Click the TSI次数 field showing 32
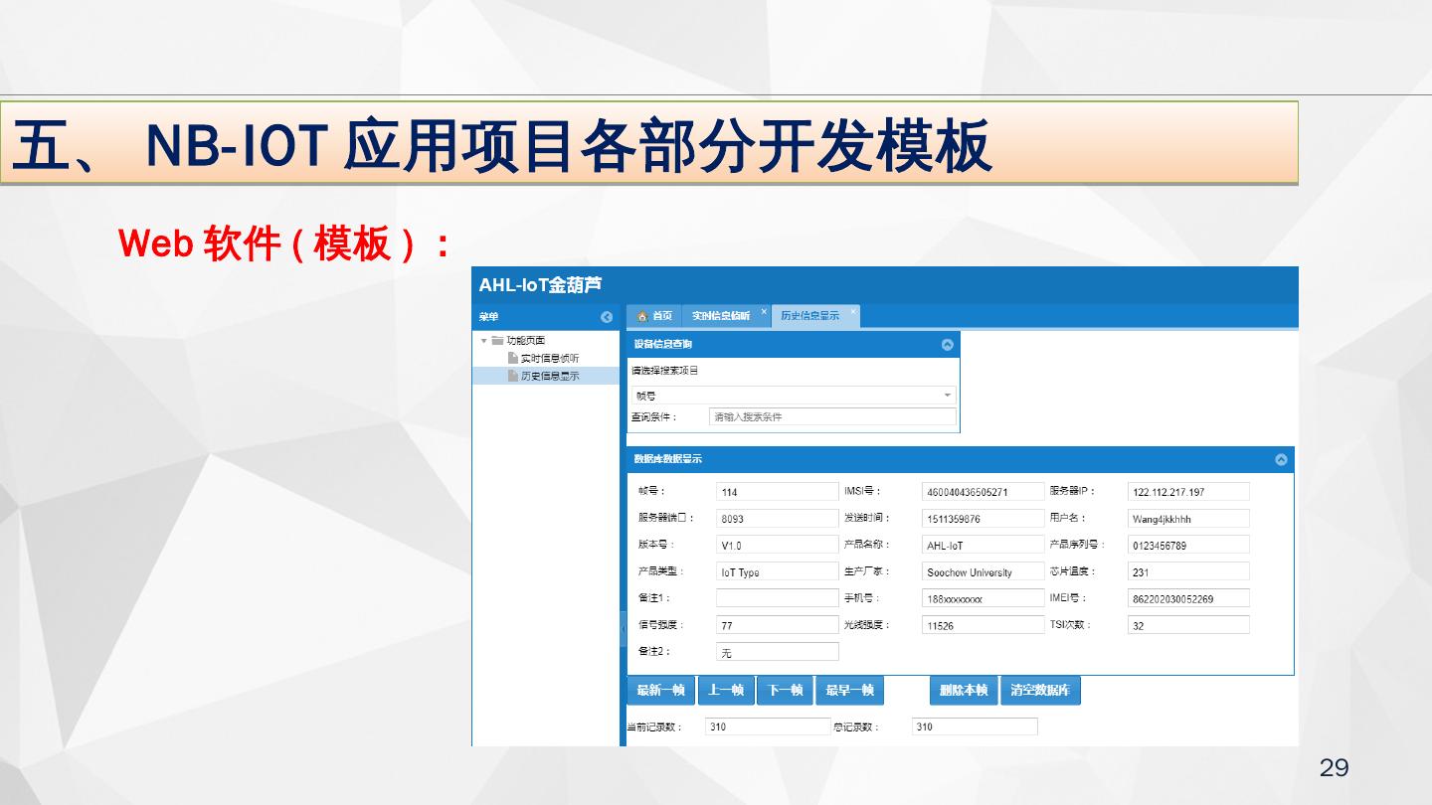Image resolution: width=1432 pixels, height=805 pixels. [1189, 625]
